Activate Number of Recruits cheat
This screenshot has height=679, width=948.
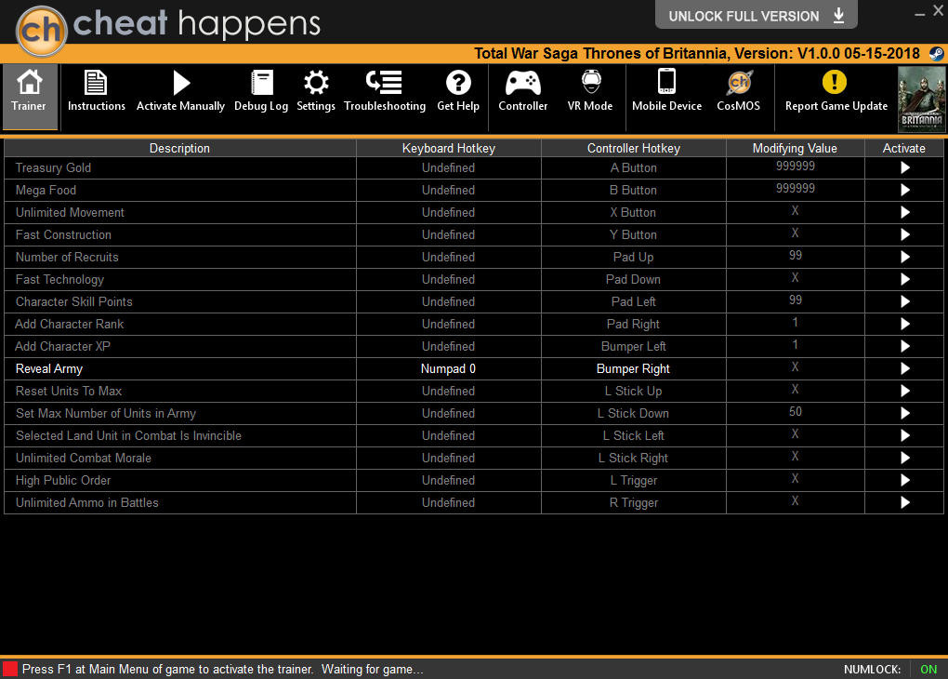tap(904, 258)
